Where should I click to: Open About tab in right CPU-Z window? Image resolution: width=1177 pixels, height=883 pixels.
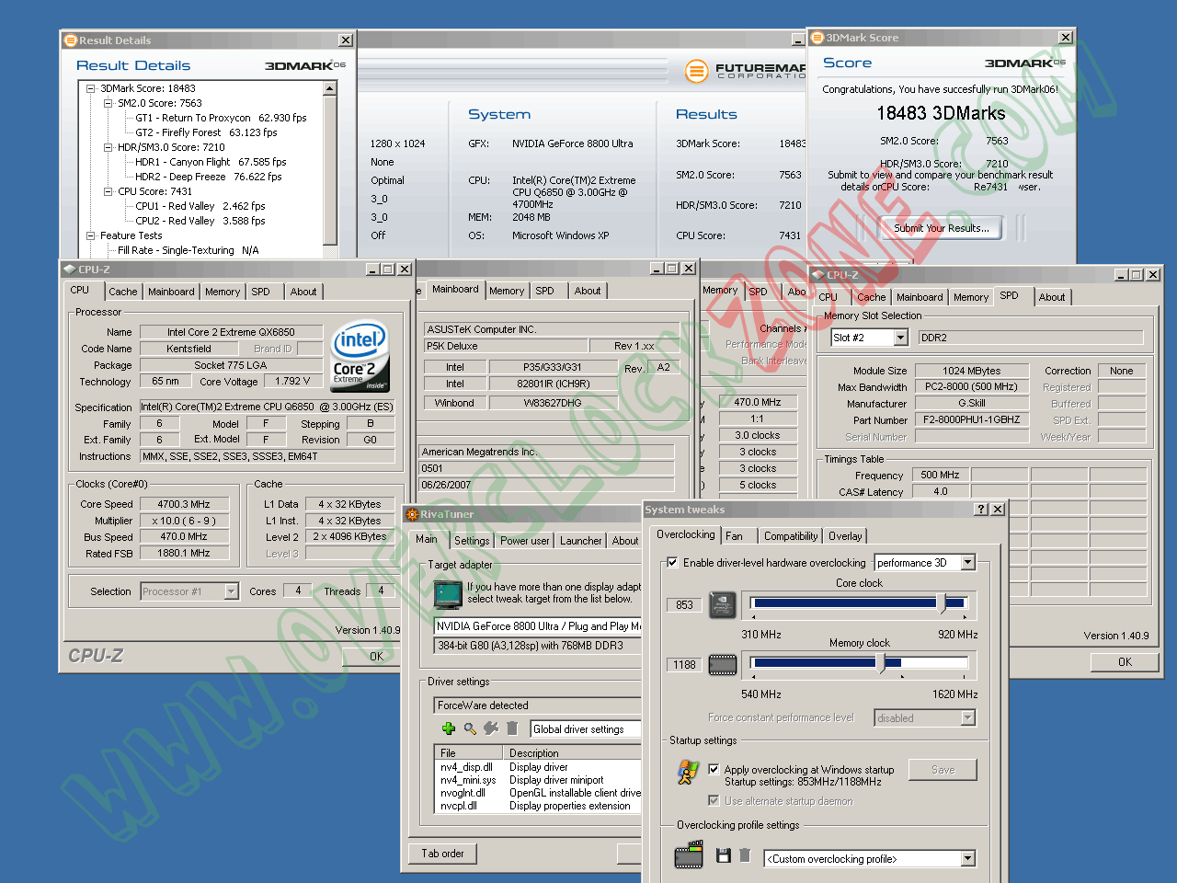pos(1052,297)
